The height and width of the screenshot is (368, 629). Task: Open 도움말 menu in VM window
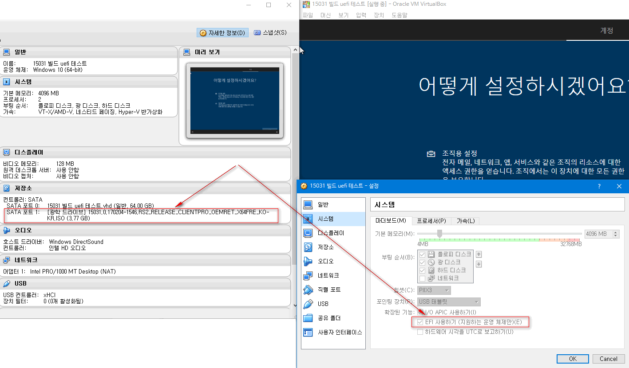[399, 15]
